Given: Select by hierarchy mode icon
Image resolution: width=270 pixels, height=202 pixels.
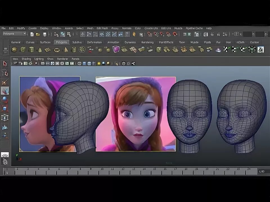Looking at the screenshot, I should (x=56, y=35).
